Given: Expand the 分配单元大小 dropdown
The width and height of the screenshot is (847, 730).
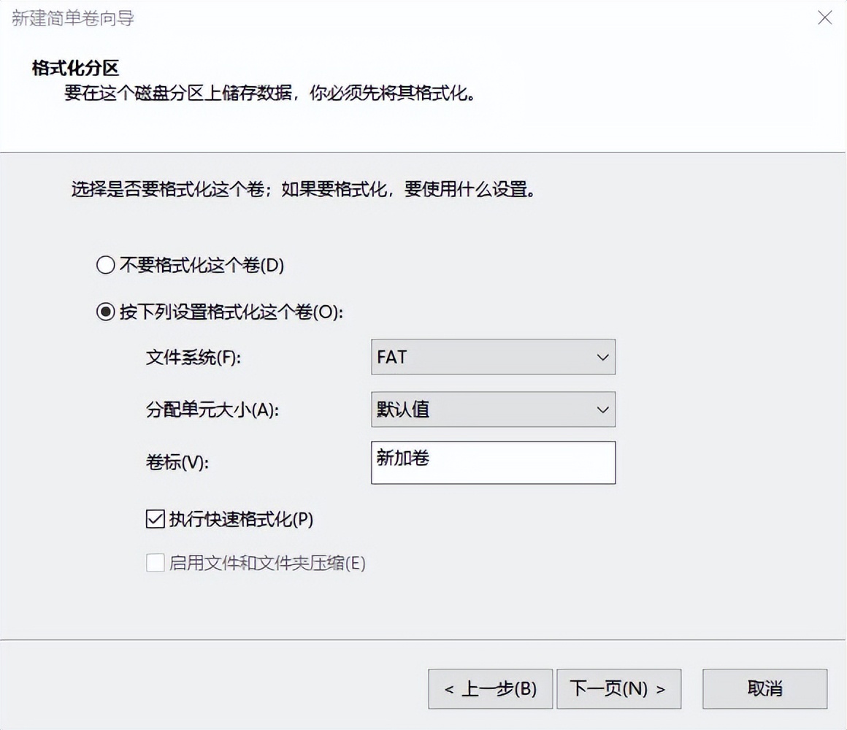Looking at the screenshot, I should tap(494, 410).
